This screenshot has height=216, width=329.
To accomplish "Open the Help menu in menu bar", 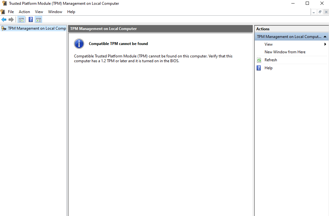I will (x=71, y=12).
